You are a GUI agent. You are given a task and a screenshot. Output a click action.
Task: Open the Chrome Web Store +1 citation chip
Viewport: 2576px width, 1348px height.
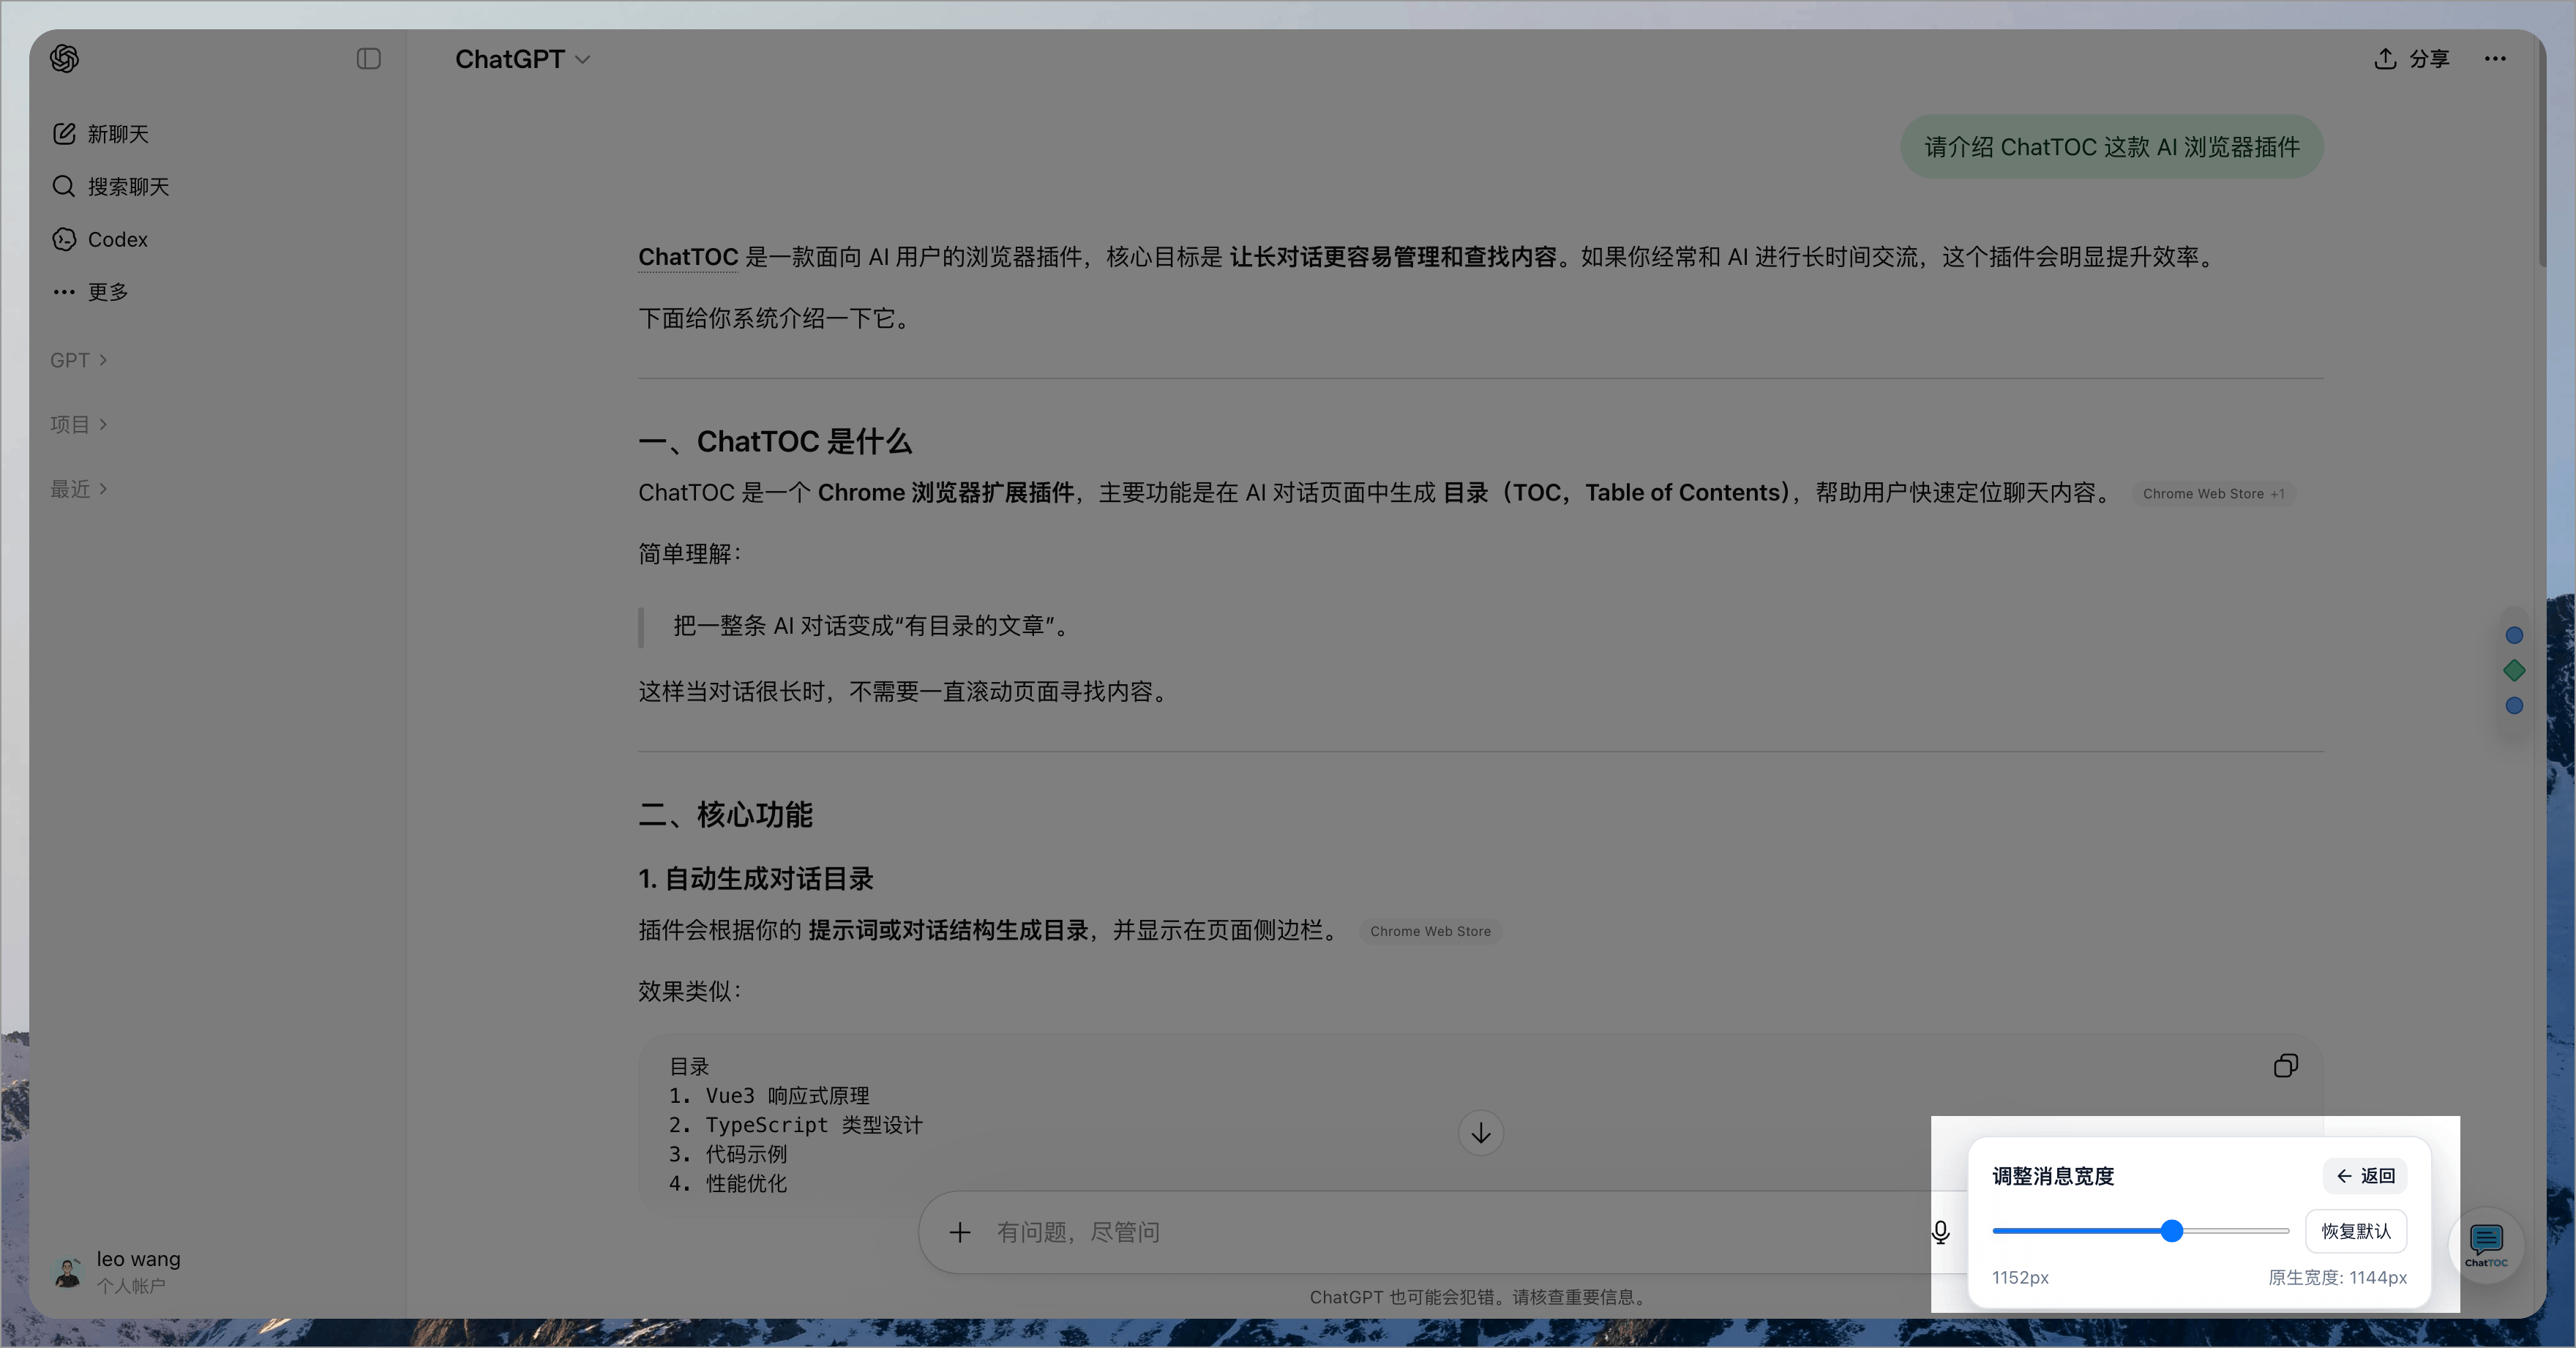2213,494
